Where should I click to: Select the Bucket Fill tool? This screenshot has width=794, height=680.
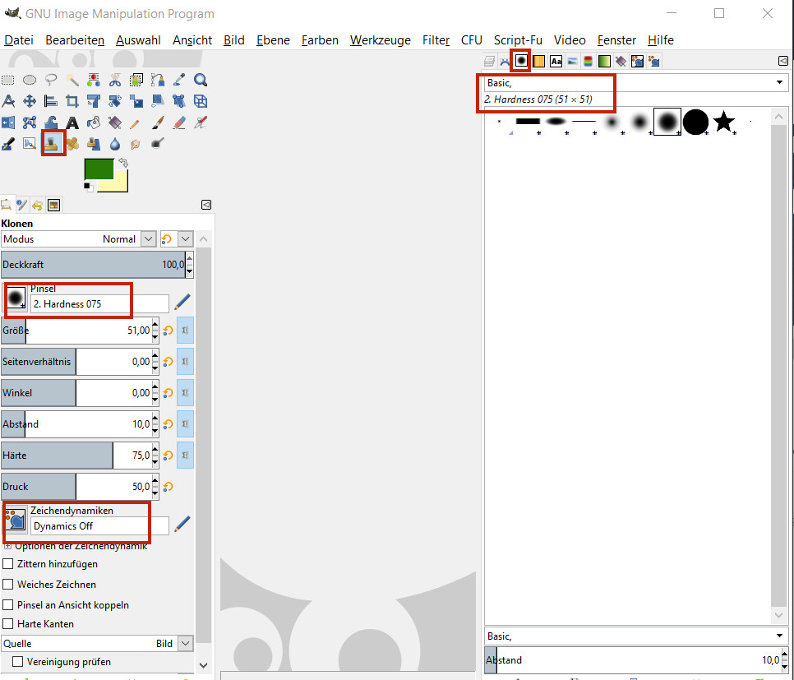tap(94, 123)
